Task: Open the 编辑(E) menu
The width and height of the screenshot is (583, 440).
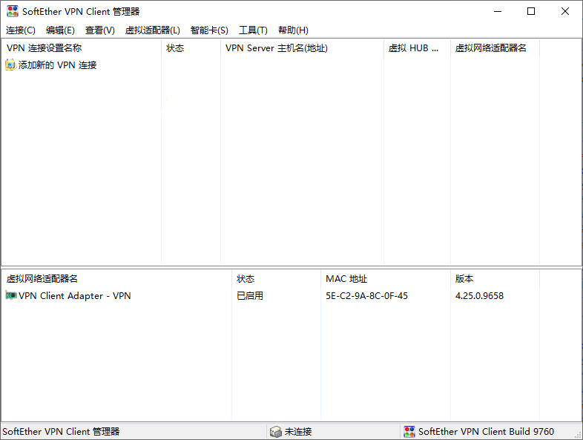Action: pyautogui.click(x=60, y=30)
